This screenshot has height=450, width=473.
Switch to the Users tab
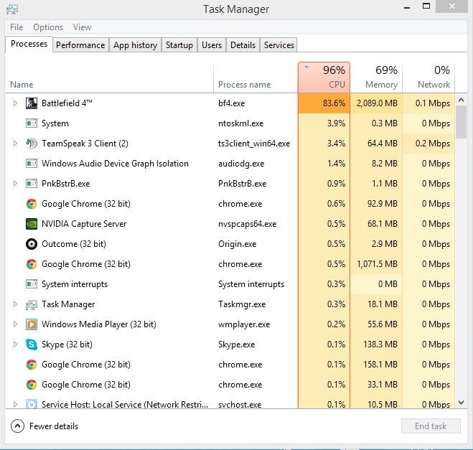point(212,45)
